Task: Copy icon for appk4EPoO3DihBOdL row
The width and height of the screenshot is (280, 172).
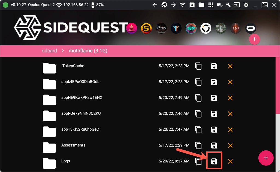Action: tap(198, 82)
